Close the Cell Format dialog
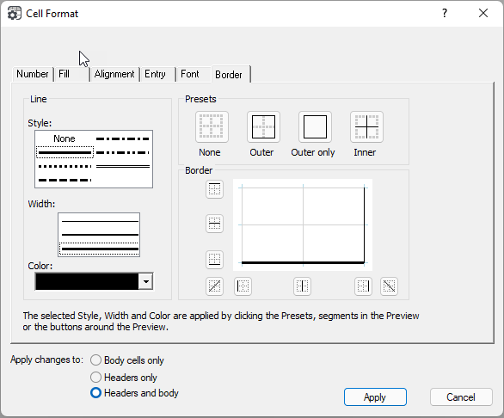504x418 pixels. tap(483, 13)
